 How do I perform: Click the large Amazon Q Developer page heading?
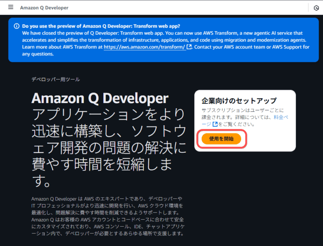click(100, 98)
